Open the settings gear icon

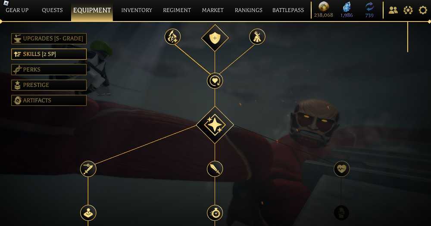423,10
